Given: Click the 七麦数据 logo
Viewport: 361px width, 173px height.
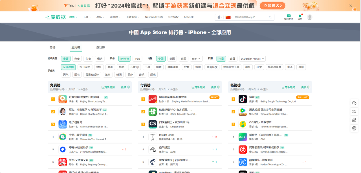Looking at the screenshot, I should pos(56,17).
